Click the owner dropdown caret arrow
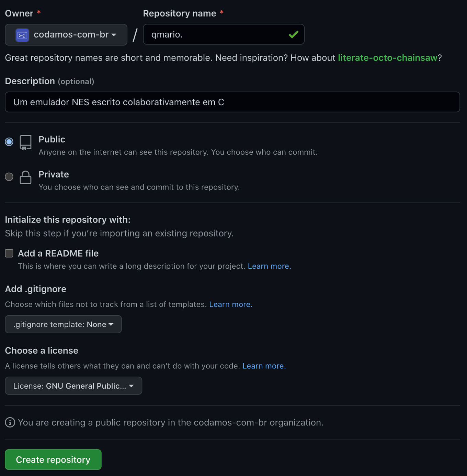Viewport: 467px width, 476px height. (114, 35)
